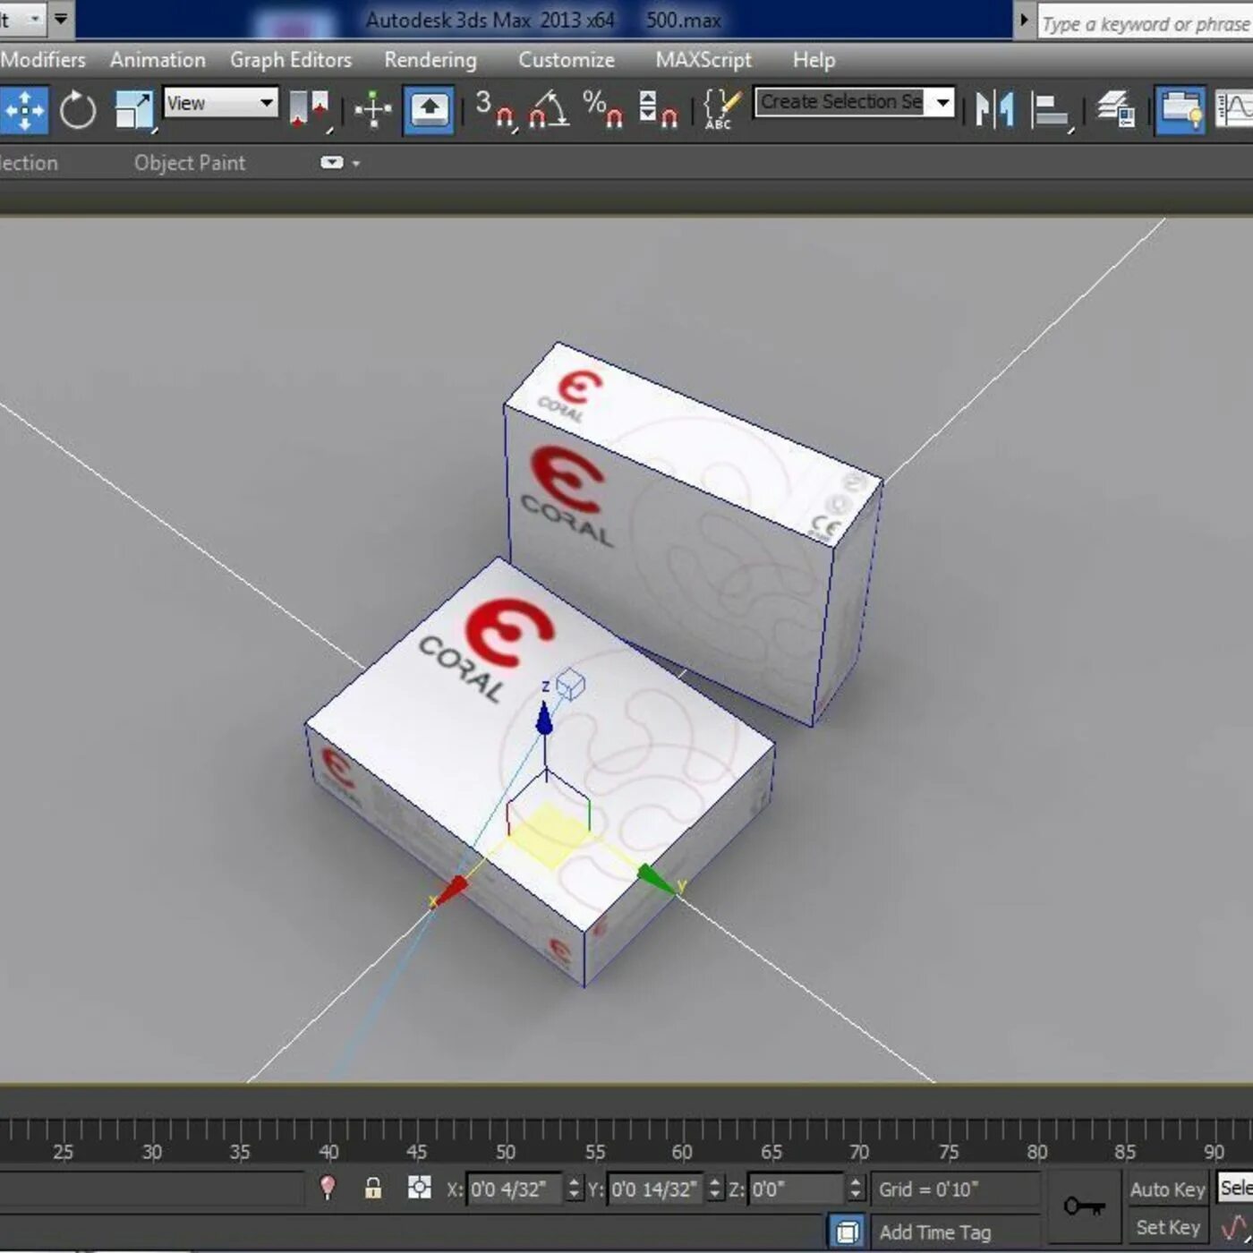Viewport: 1253px width, 1253px height.
Task: Open the MAXScript menu
Action: (703, 60)
